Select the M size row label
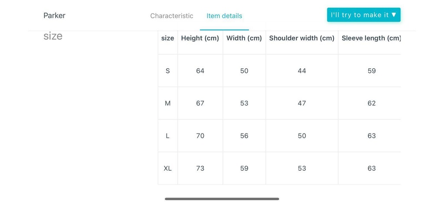This screenshot has width=444, height=204. coord(168,103)
